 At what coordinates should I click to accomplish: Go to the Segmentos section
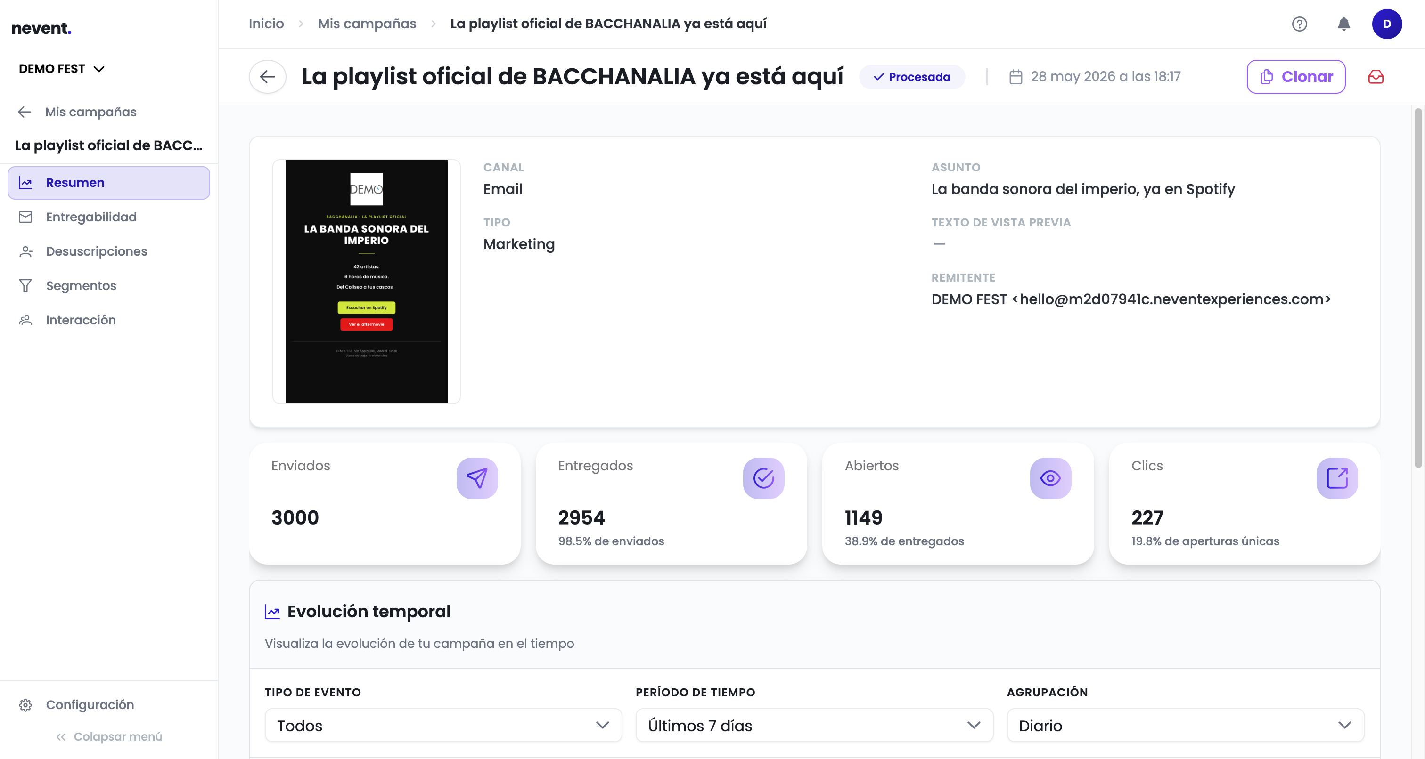(109, 286)
